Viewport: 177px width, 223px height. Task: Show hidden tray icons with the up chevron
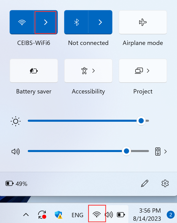(26, 215)
